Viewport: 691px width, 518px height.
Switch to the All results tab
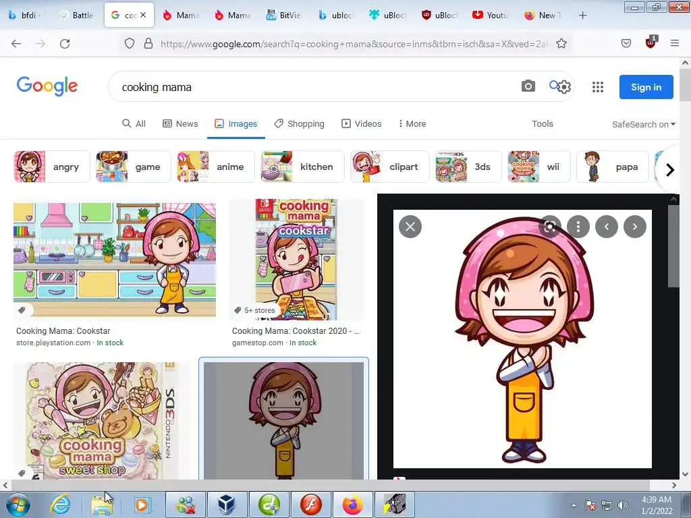click(x=134, y=124)
